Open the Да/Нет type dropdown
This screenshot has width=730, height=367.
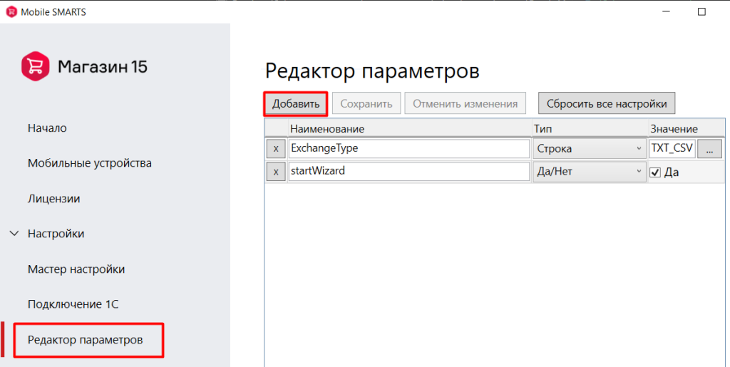pyautogui.click(x=590, y=172)
